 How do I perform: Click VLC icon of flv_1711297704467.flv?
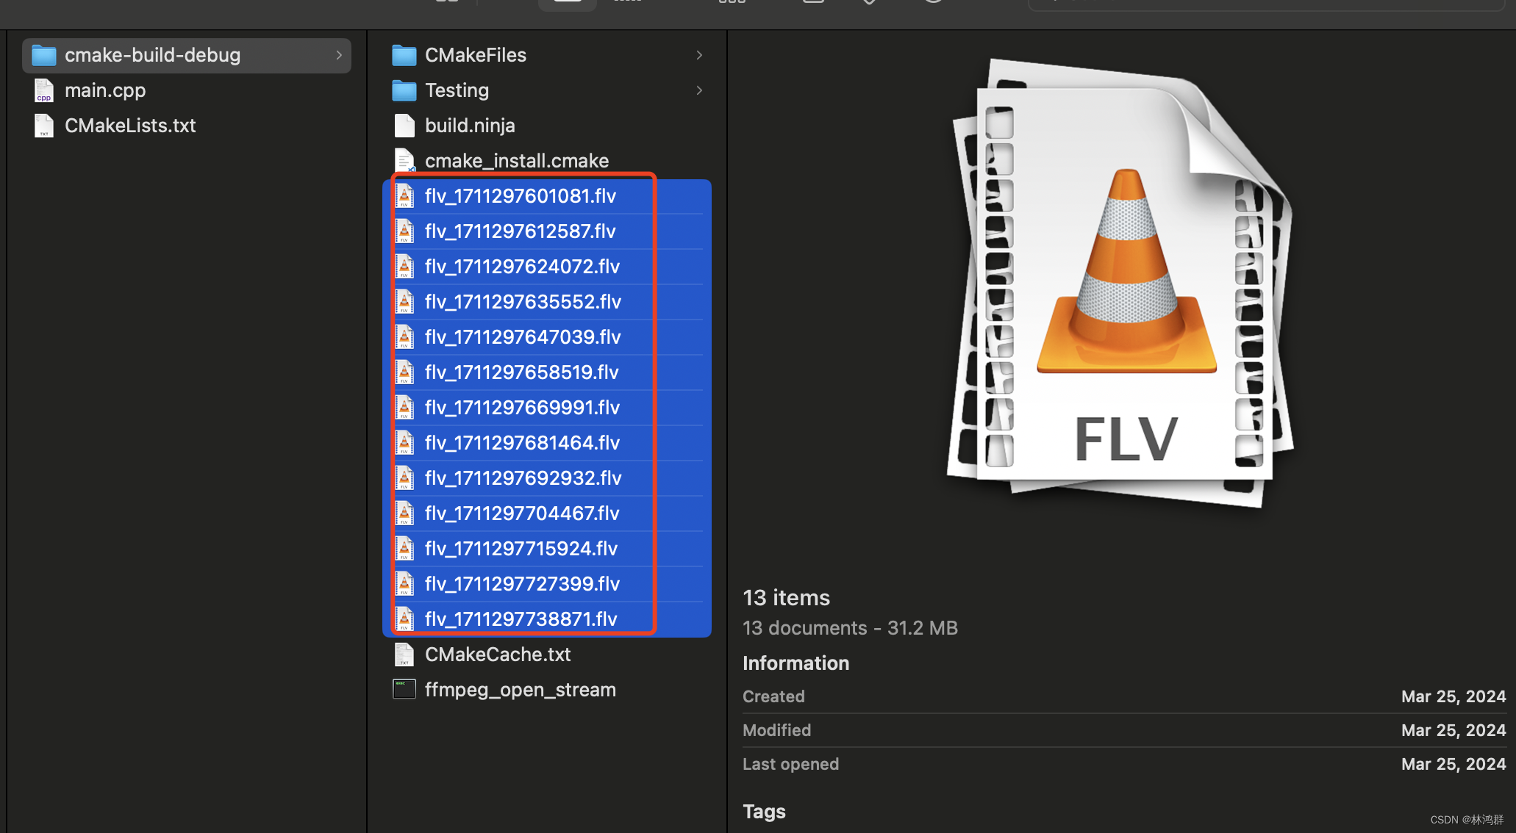pyautogui.click(x=404, y=513)
